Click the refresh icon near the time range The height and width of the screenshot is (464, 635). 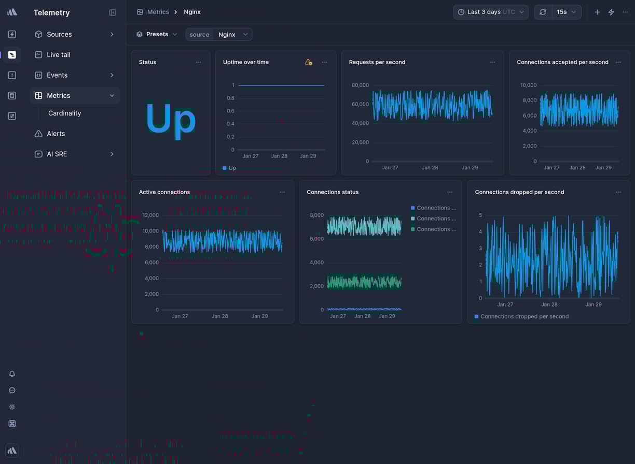(x=543, y=11)
